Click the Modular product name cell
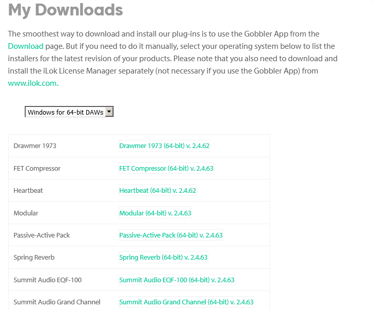390x310 pixels. 26,213
